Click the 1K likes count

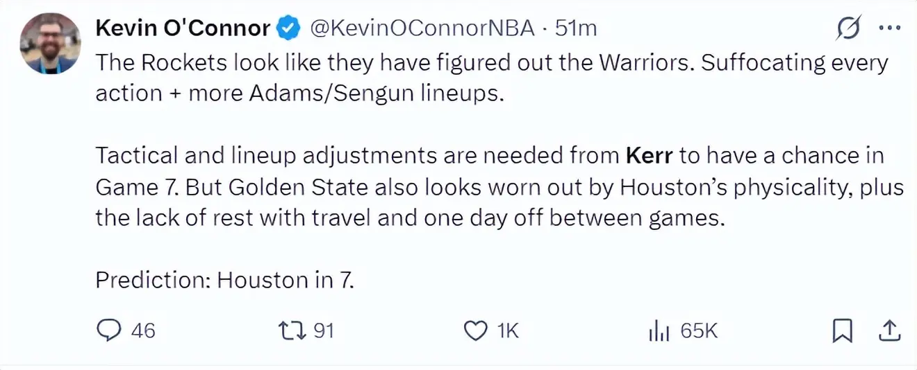[508, 331]
